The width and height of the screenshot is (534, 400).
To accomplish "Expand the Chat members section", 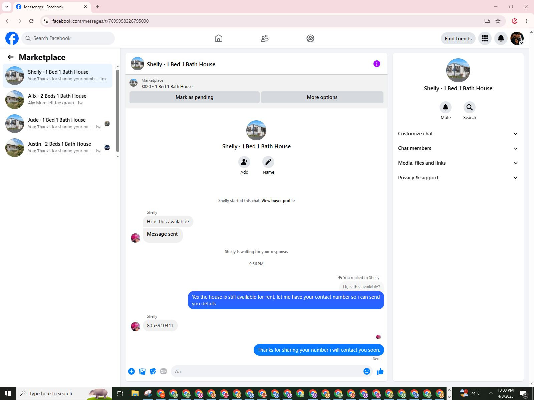I will coord(458,148).
